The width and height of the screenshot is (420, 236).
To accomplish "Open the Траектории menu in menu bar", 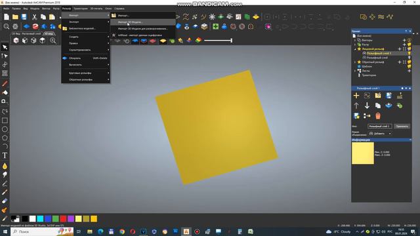I will click(x=81, y=9).
